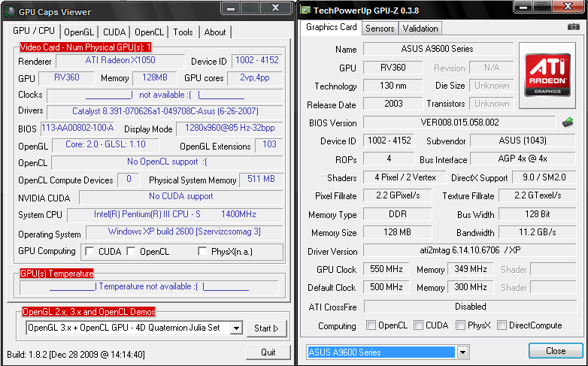Switch to the OpenGL tab
The image size is (588, 366).
coord(79,32)
